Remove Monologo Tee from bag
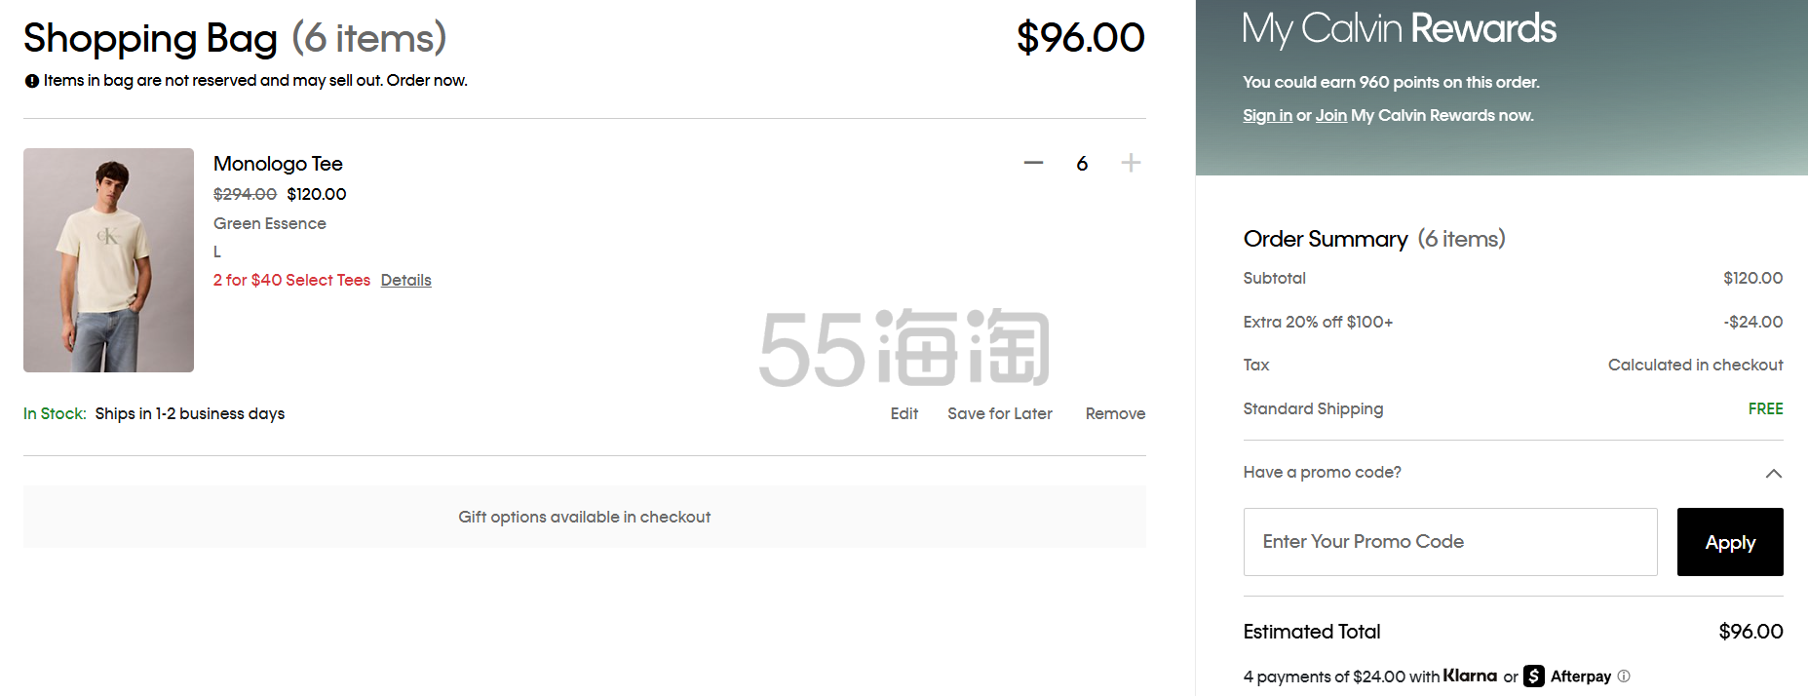1808x696 pixels. click(x=1116, y=413)
